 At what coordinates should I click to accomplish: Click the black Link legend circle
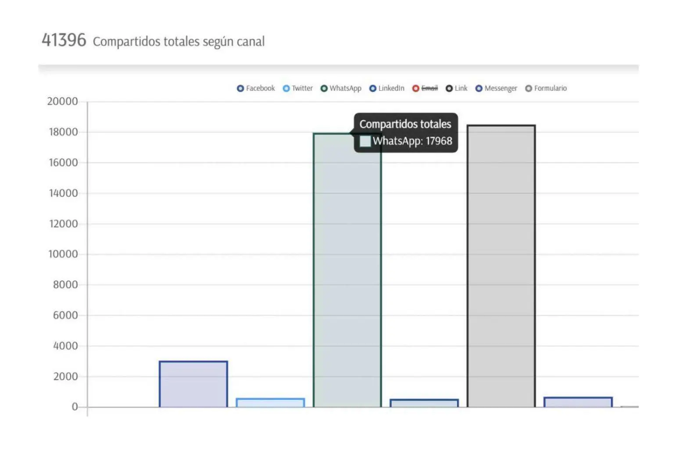[449, 89]
